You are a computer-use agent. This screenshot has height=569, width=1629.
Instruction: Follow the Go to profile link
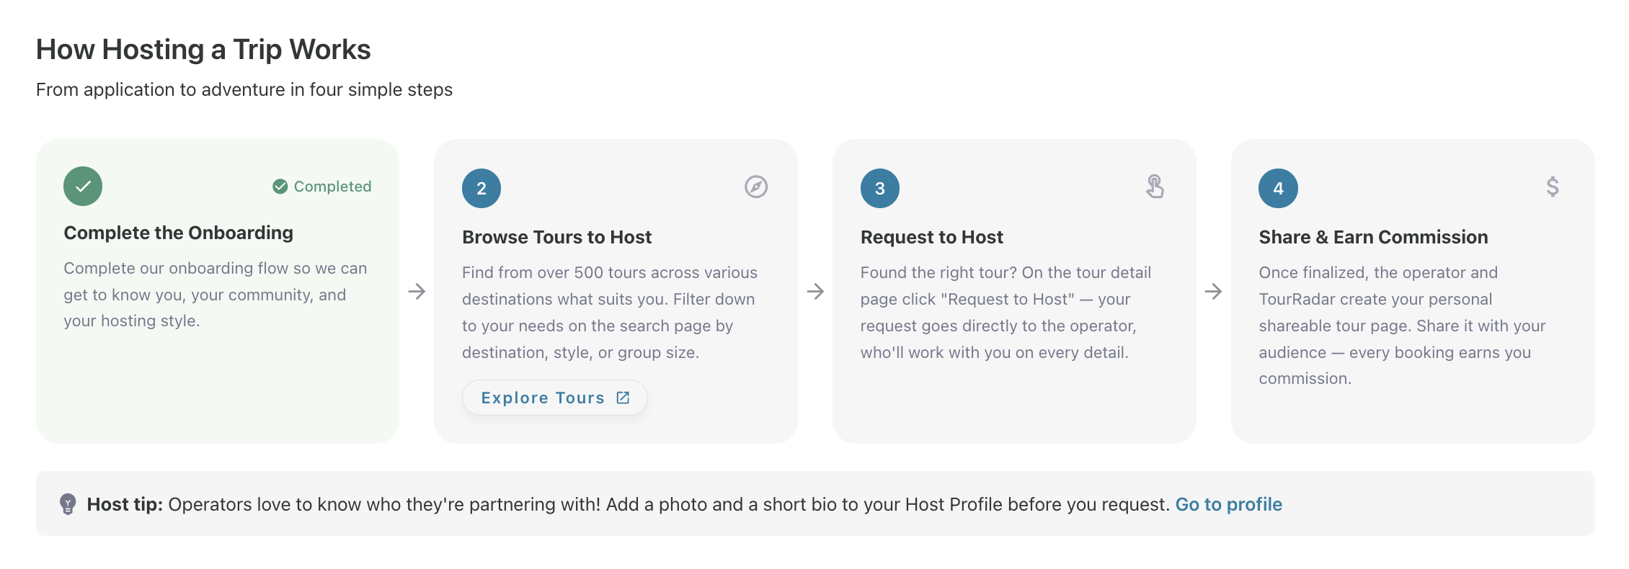click(x=1229, y=504)
